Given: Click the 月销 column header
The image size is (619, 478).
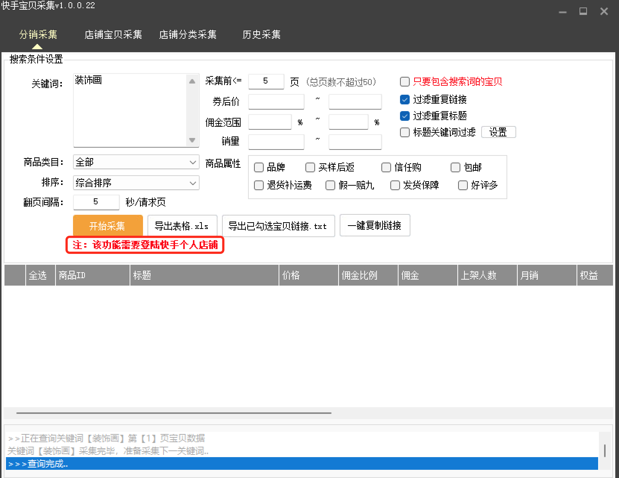Looking at the screenshot, I should coord(547,275).
